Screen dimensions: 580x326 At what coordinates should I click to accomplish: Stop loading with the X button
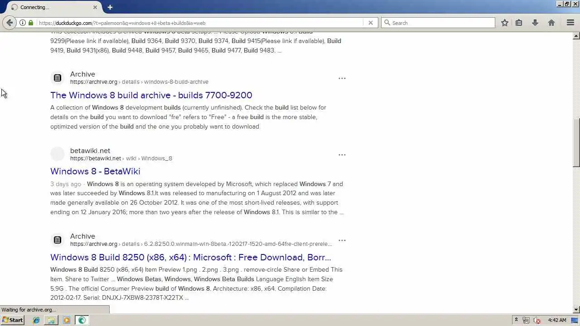coord(371,23)
